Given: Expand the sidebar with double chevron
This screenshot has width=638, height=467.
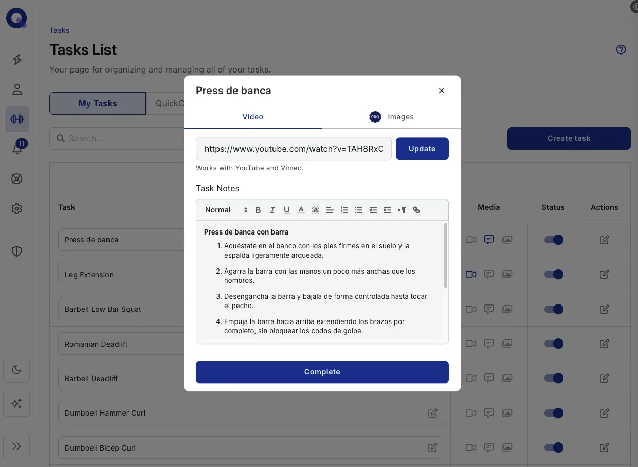Looking at the screenshot, I should 16,446.
